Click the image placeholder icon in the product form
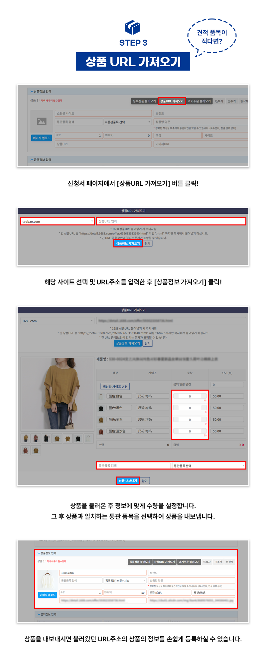The image size is (266, 662). click(42, 122)
